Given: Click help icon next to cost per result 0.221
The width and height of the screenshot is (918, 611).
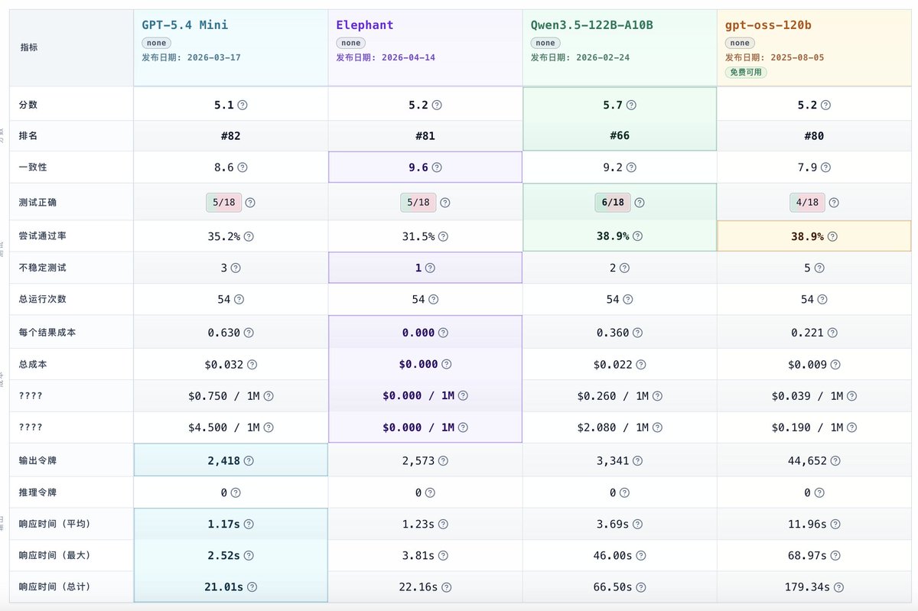Looking at the screenshot, I should (x=832, y=333).
